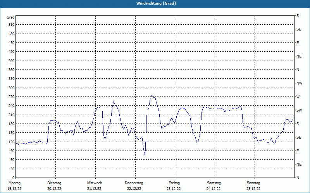Viewport: 310px width, 193px height.
Task: Click the "150" degree axis label
Action: coord(12,133)
